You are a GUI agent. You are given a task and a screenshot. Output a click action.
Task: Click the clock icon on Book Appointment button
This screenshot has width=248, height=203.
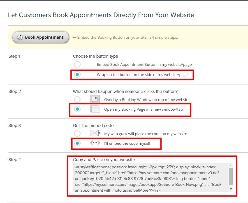[20, 37]
